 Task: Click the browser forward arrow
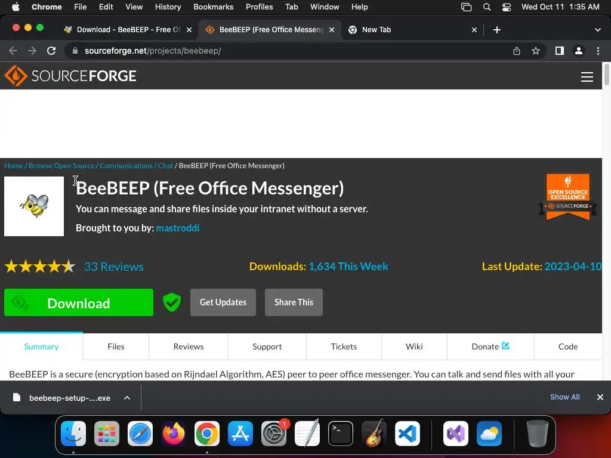[x=32, y=51]
